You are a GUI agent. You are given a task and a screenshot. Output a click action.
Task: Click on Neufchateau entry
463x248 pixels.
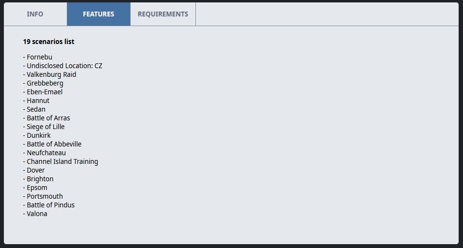(x=45, y=153)
